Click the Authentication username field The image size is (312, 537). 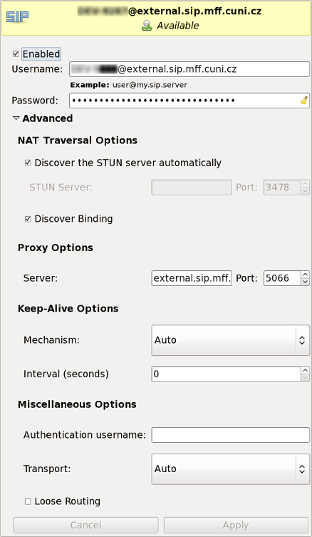click(231, 435)
